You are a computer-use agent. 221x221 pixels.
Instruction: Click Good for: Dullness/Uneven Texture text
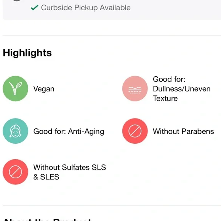coord(182,89)
